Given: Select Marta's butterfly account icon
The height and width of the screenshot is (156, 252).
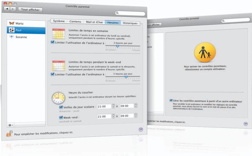Looking at the screenshot, I should [12, 23].
